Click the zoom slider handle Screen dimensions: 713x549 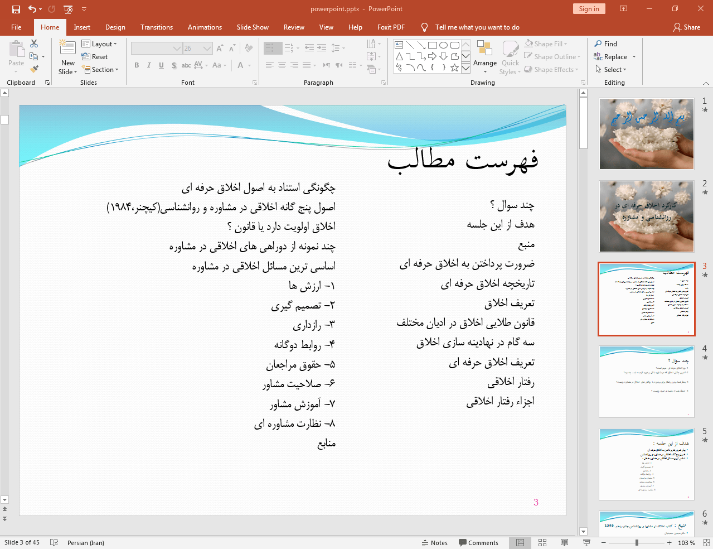coord(637,542)
